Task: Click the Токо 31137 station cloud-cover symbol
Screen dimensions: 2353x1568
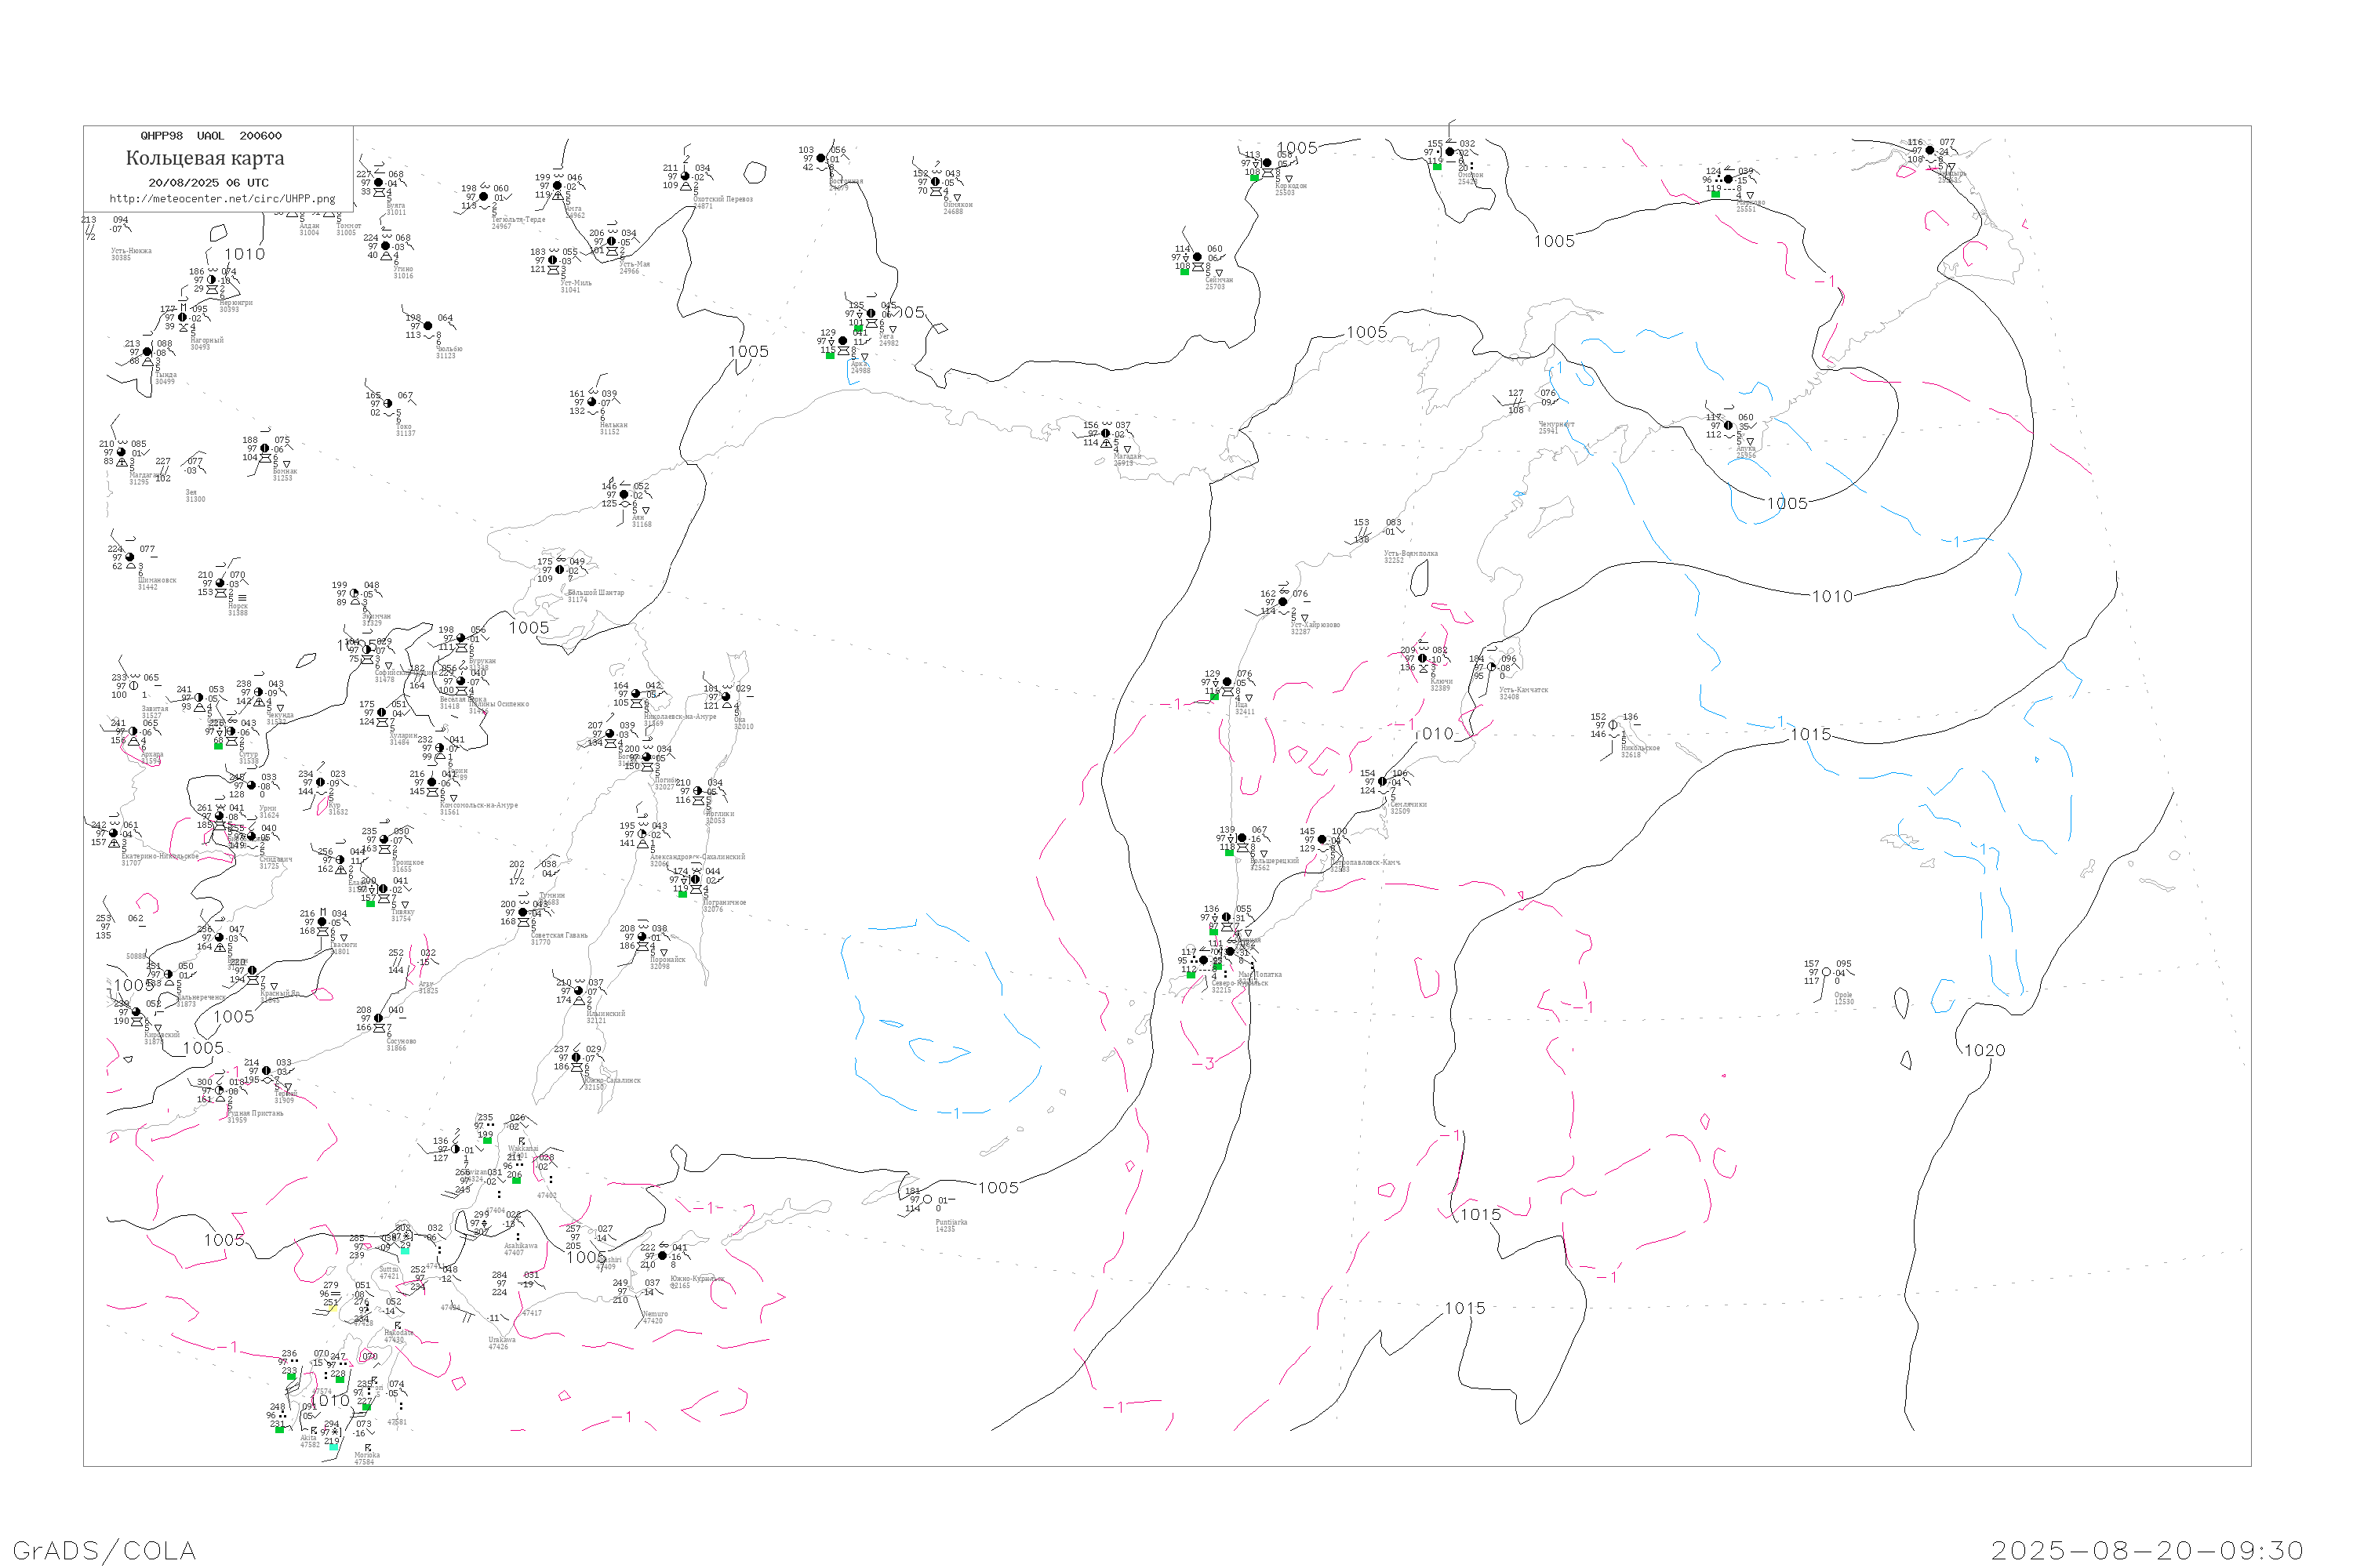Action: point(388,404)
